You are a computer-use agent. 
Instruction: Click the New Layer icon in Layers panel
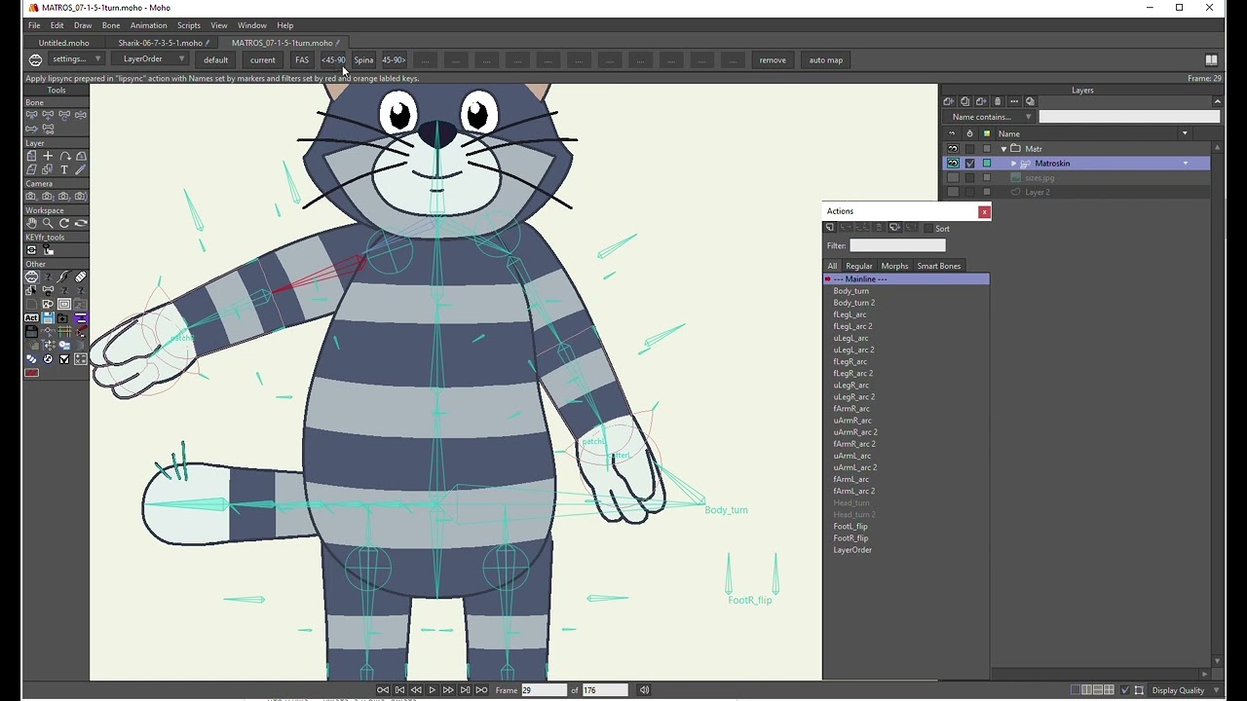click(x=948, y=101)
